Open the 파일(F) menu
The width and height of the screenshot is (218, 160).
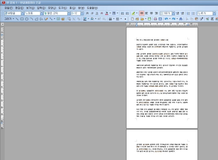(9, 8)
